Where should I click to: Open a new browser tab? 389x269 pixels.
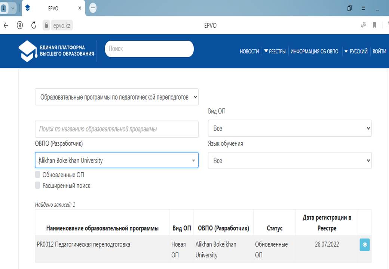pyautogui.click(x=93, y=8)
